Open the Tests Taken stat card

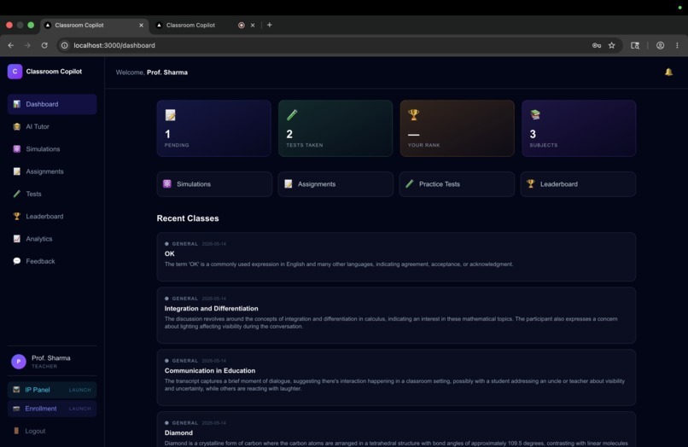(x=335, y=128)
